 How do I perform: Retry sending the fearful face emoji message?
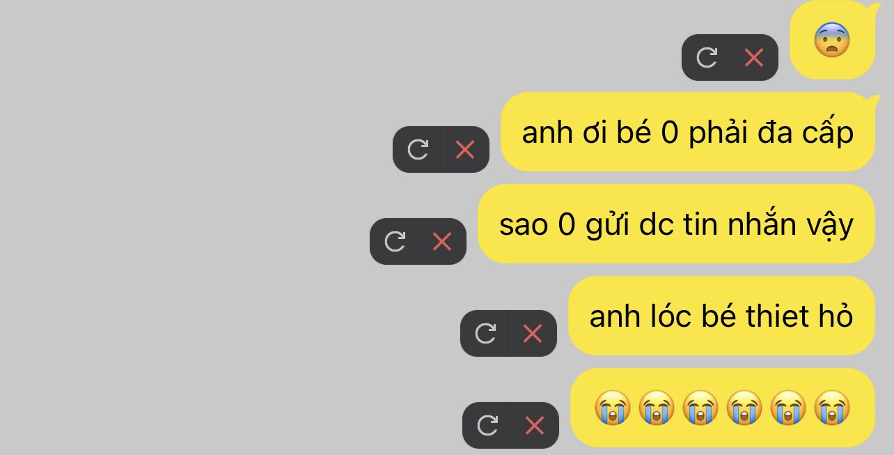tap(707, 57)
